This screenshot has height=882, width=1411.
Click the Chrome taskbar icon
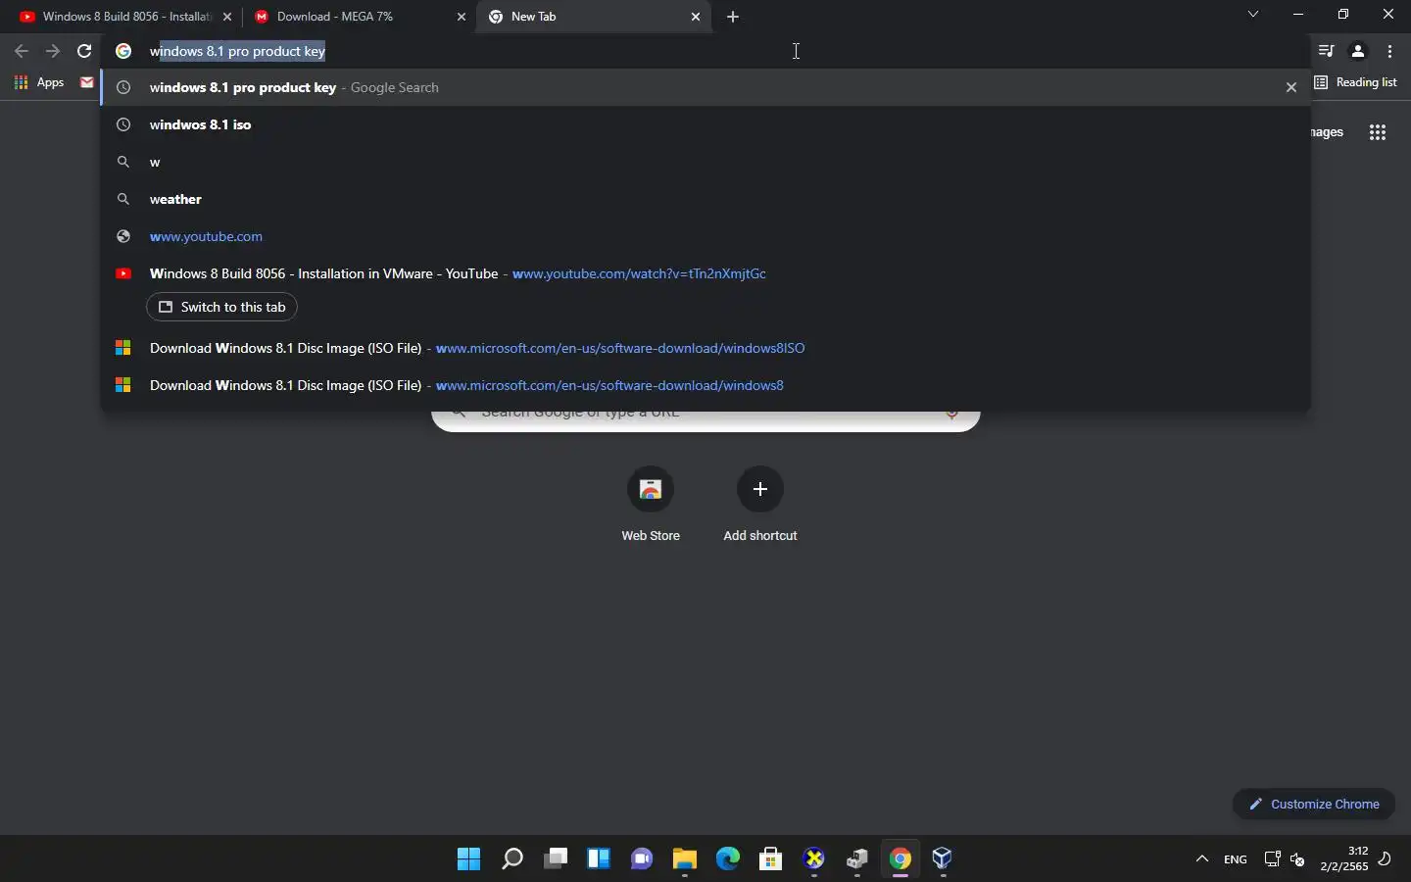point(900,859)
